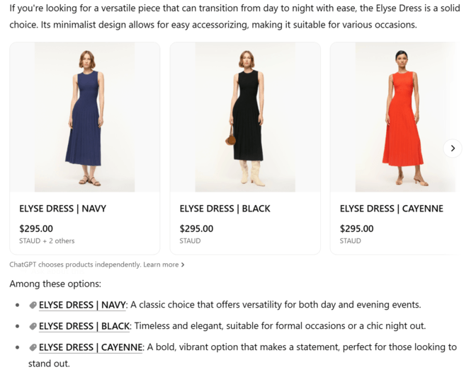Click tag icon beside Elyse Dress Navy bullet

click(33, 305)
